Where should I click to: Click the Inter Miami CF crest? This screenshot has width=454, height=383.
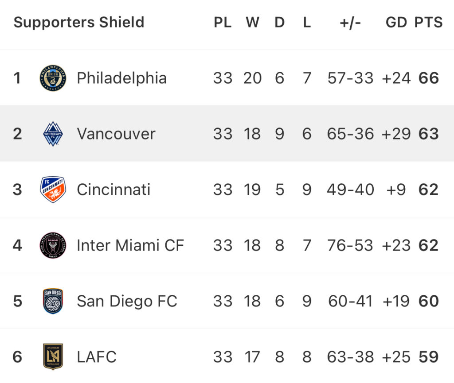tap(53, 245)
